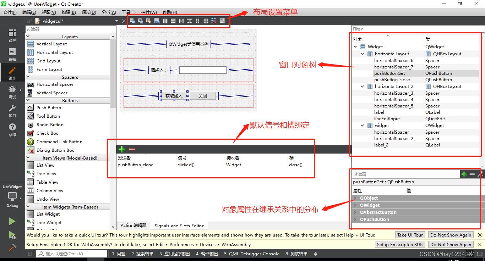
Task: Select the Edit Buddies toolbar icon
Action: [148, 21]
